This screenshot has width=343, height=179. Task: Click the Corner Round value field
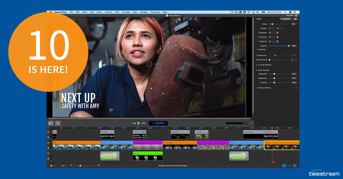[x=294, y=60]
